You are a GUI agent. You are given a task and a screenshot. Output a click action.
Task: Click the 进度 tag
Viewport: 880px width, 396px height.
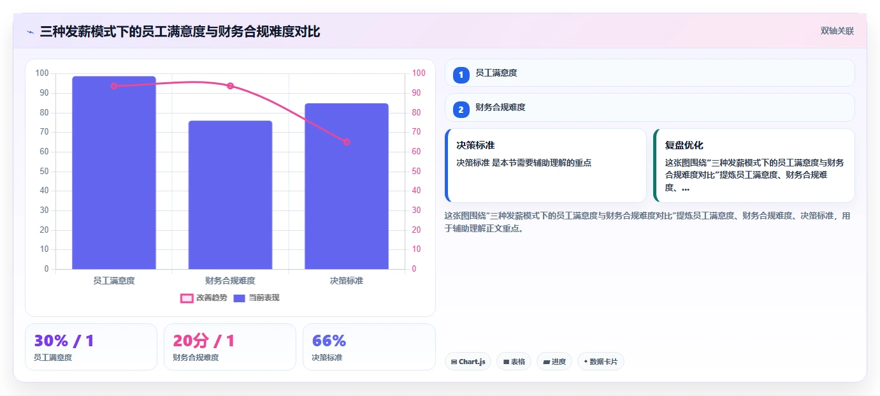pyautogui.click(x=554, y=362)
